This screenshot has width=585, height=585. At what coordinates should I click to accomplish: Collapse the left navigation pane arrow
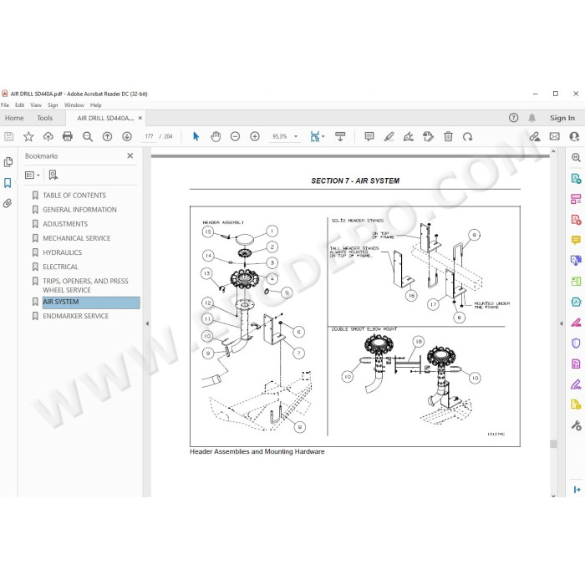147,323
